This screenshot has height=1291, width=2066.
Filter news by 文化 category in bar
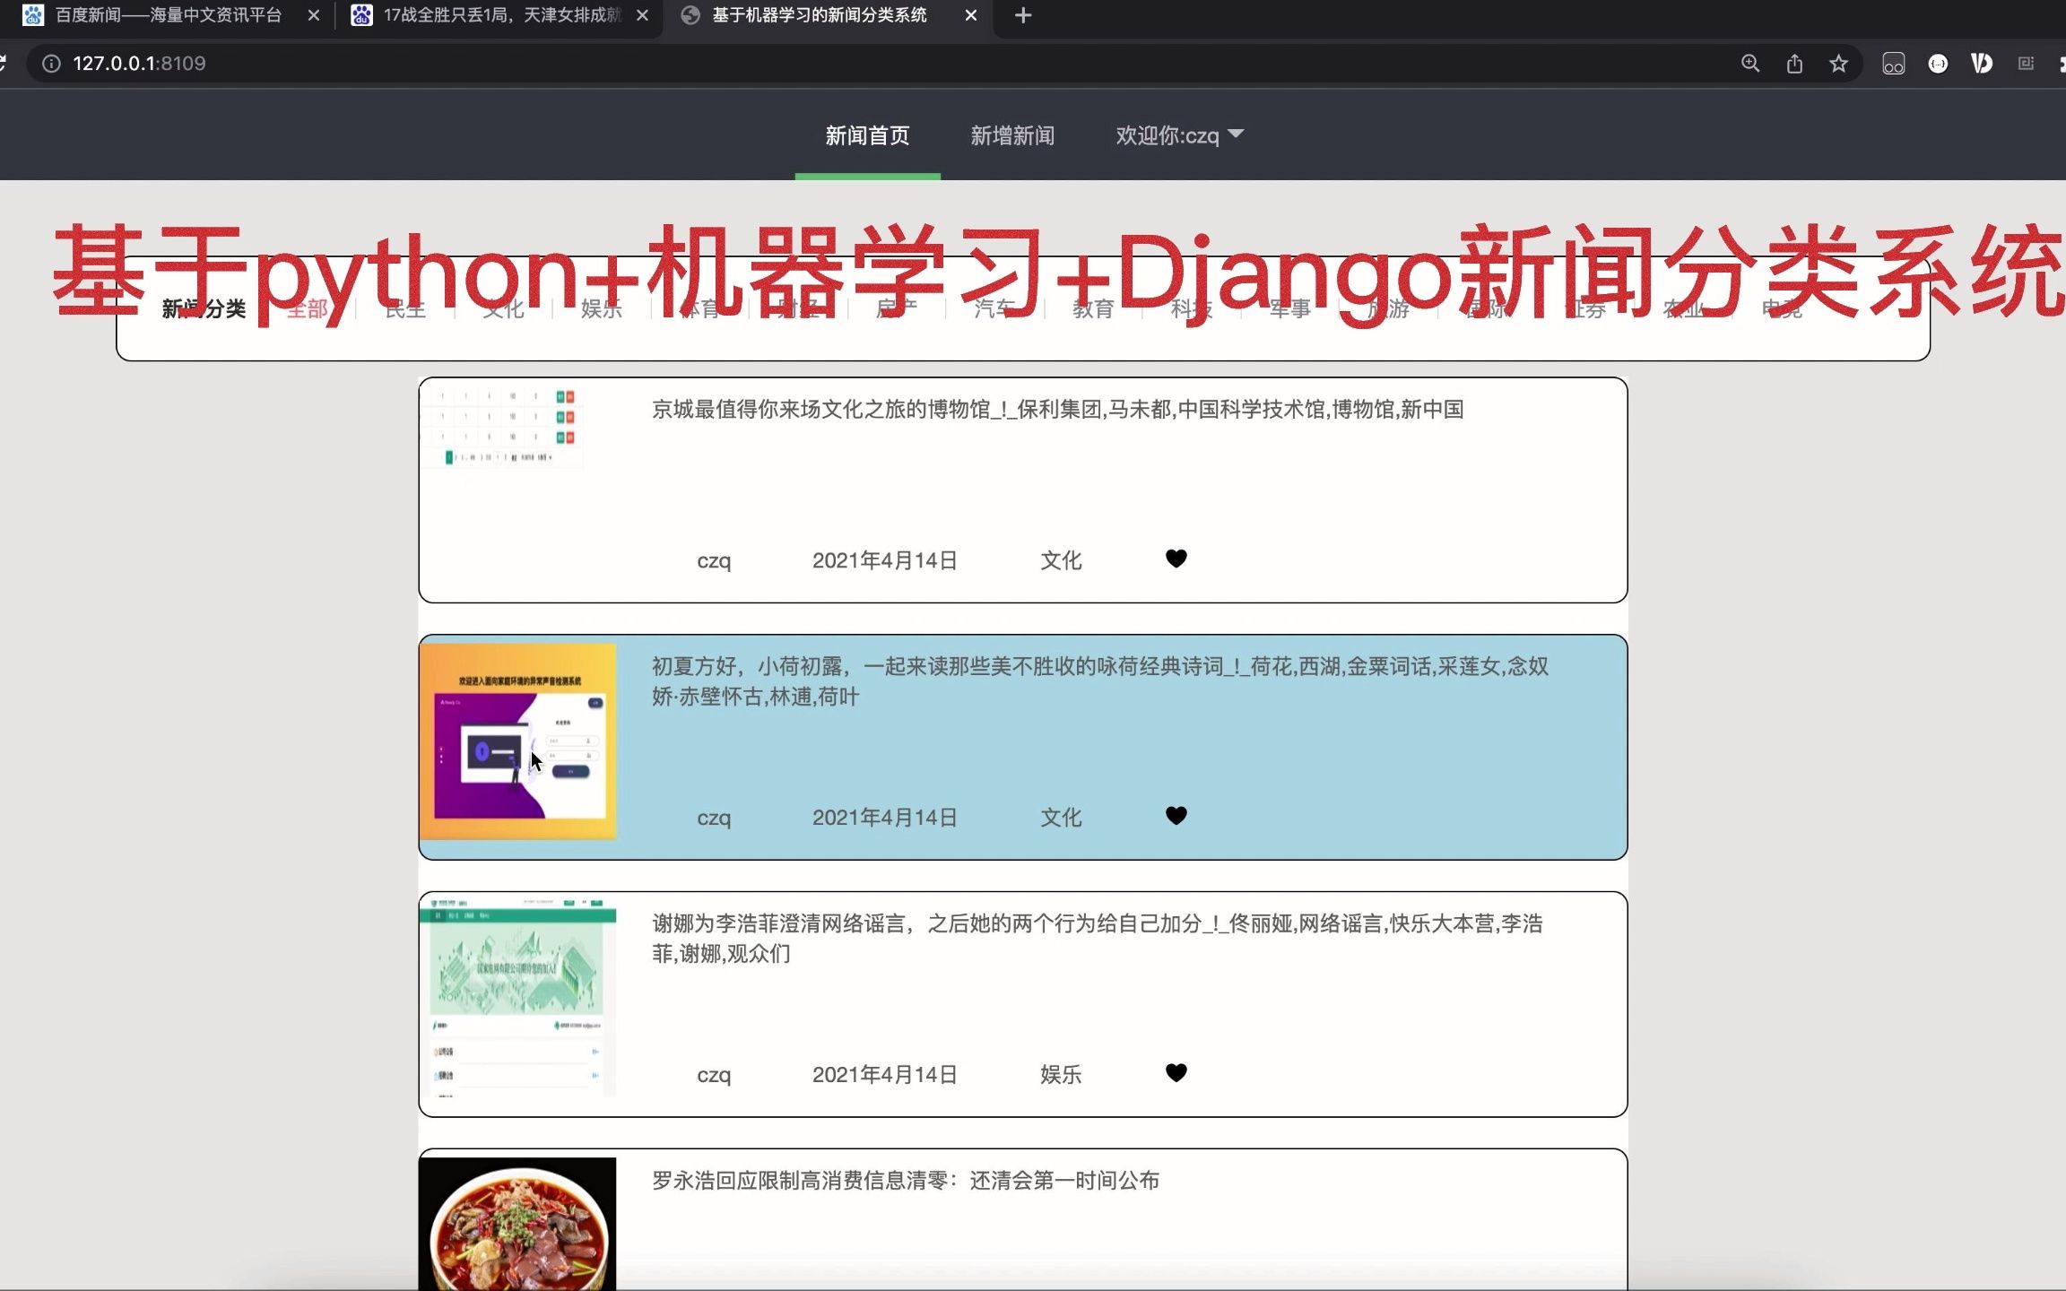(503, 309)
